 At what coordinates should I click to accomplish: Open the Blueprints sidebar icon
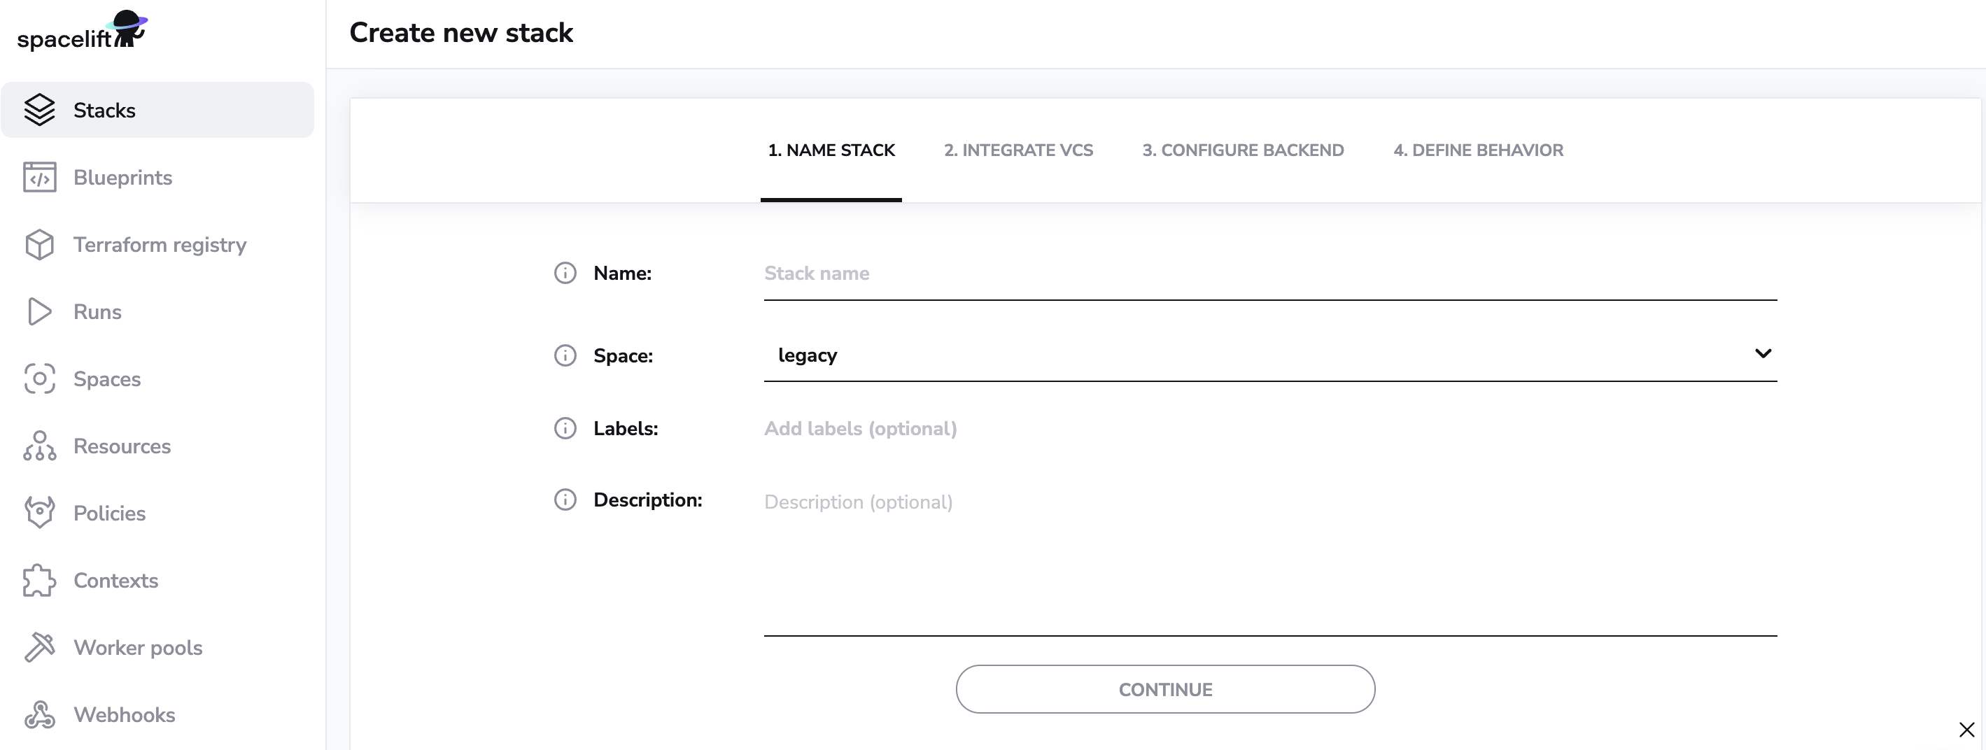click(39, 177)
